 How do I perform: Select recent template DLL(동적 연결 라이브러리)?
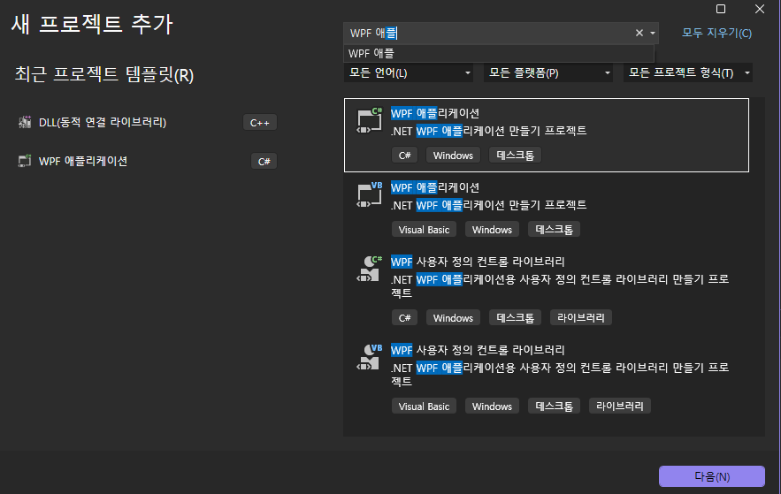coord(102,122)
